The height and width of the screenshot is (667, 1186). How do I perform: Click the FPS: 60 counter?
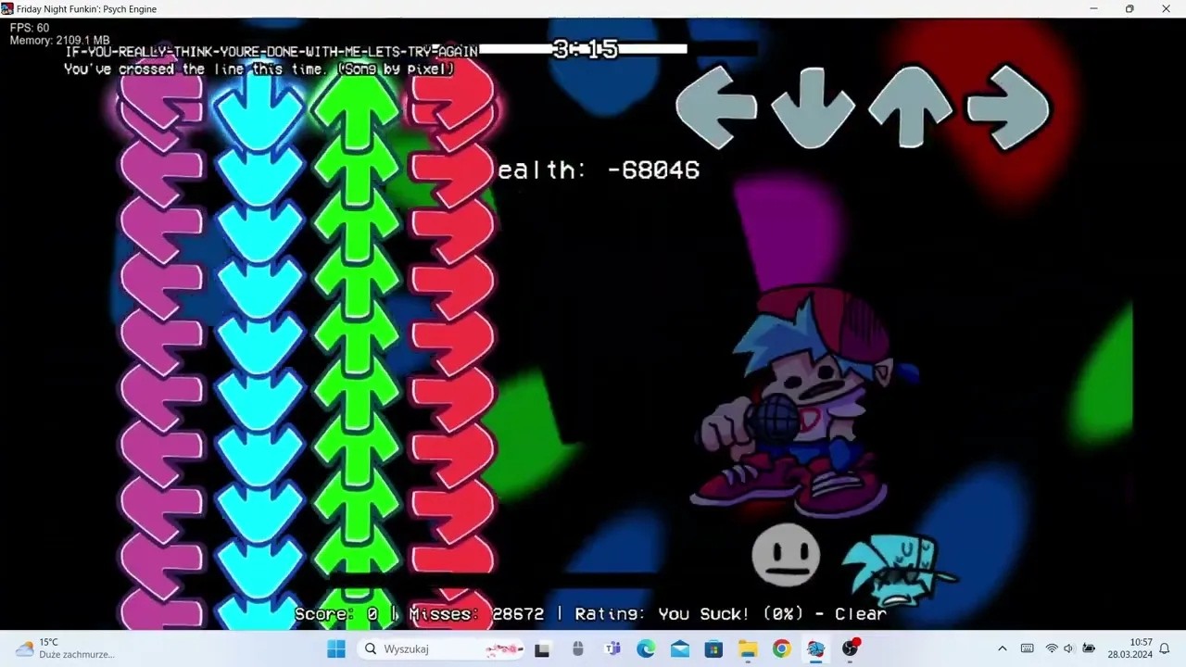30,28
